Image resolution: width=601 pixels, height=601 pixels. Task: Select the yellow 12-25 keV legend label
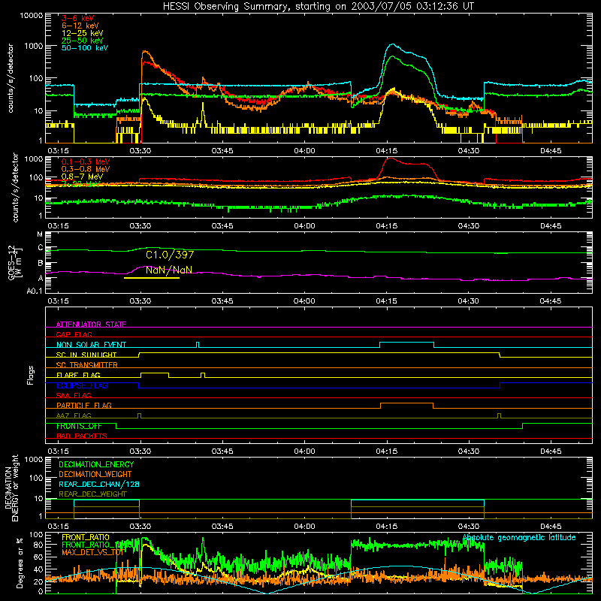(83, 33)
